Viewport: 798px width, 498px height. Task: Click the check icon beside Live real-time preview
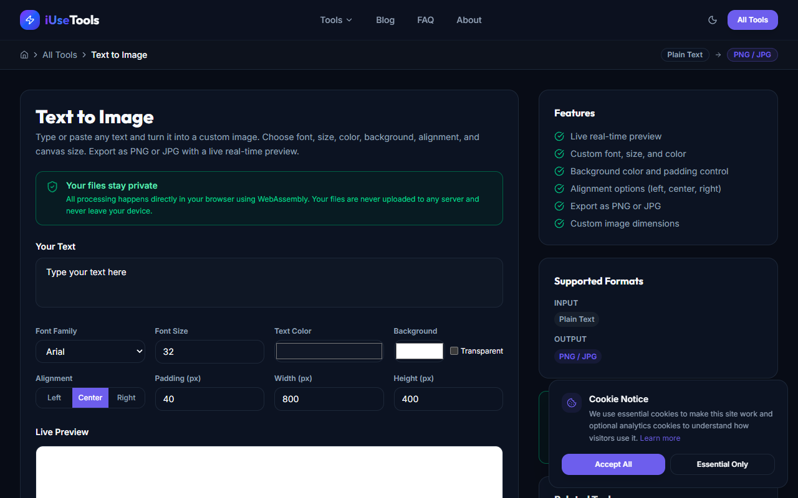[x=559, y=136]
